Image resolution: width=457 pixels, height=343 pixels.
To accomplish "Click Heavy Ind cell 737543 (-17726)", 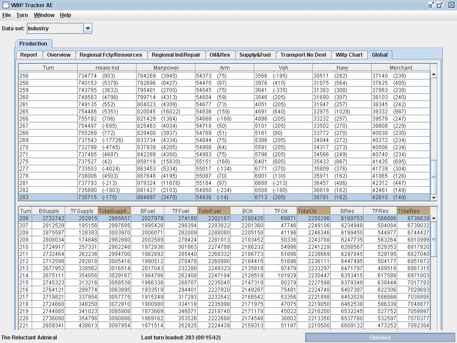I will pos(107,140).
